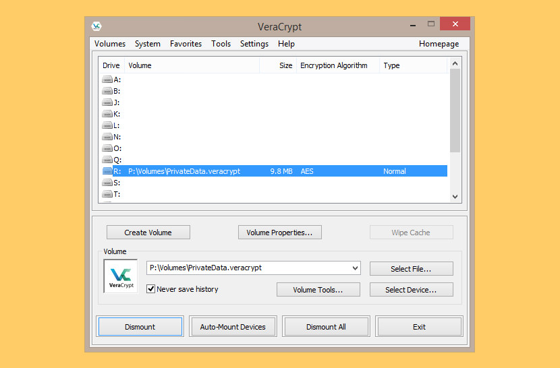Viewport: 560px width, 368px height.
Task: Select the A: drive icon
Action: pos(107,80)
